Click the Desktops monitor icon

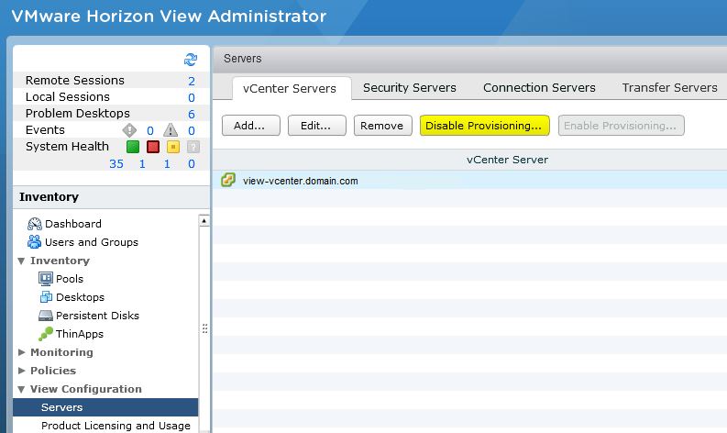click(46, 297)
